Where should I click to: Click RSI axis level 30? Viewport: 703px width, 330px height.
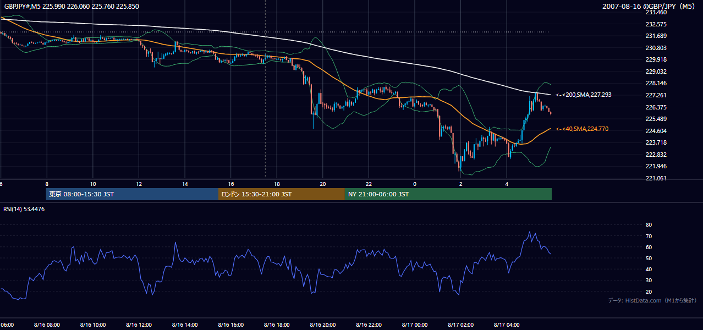tap(649, 280)
